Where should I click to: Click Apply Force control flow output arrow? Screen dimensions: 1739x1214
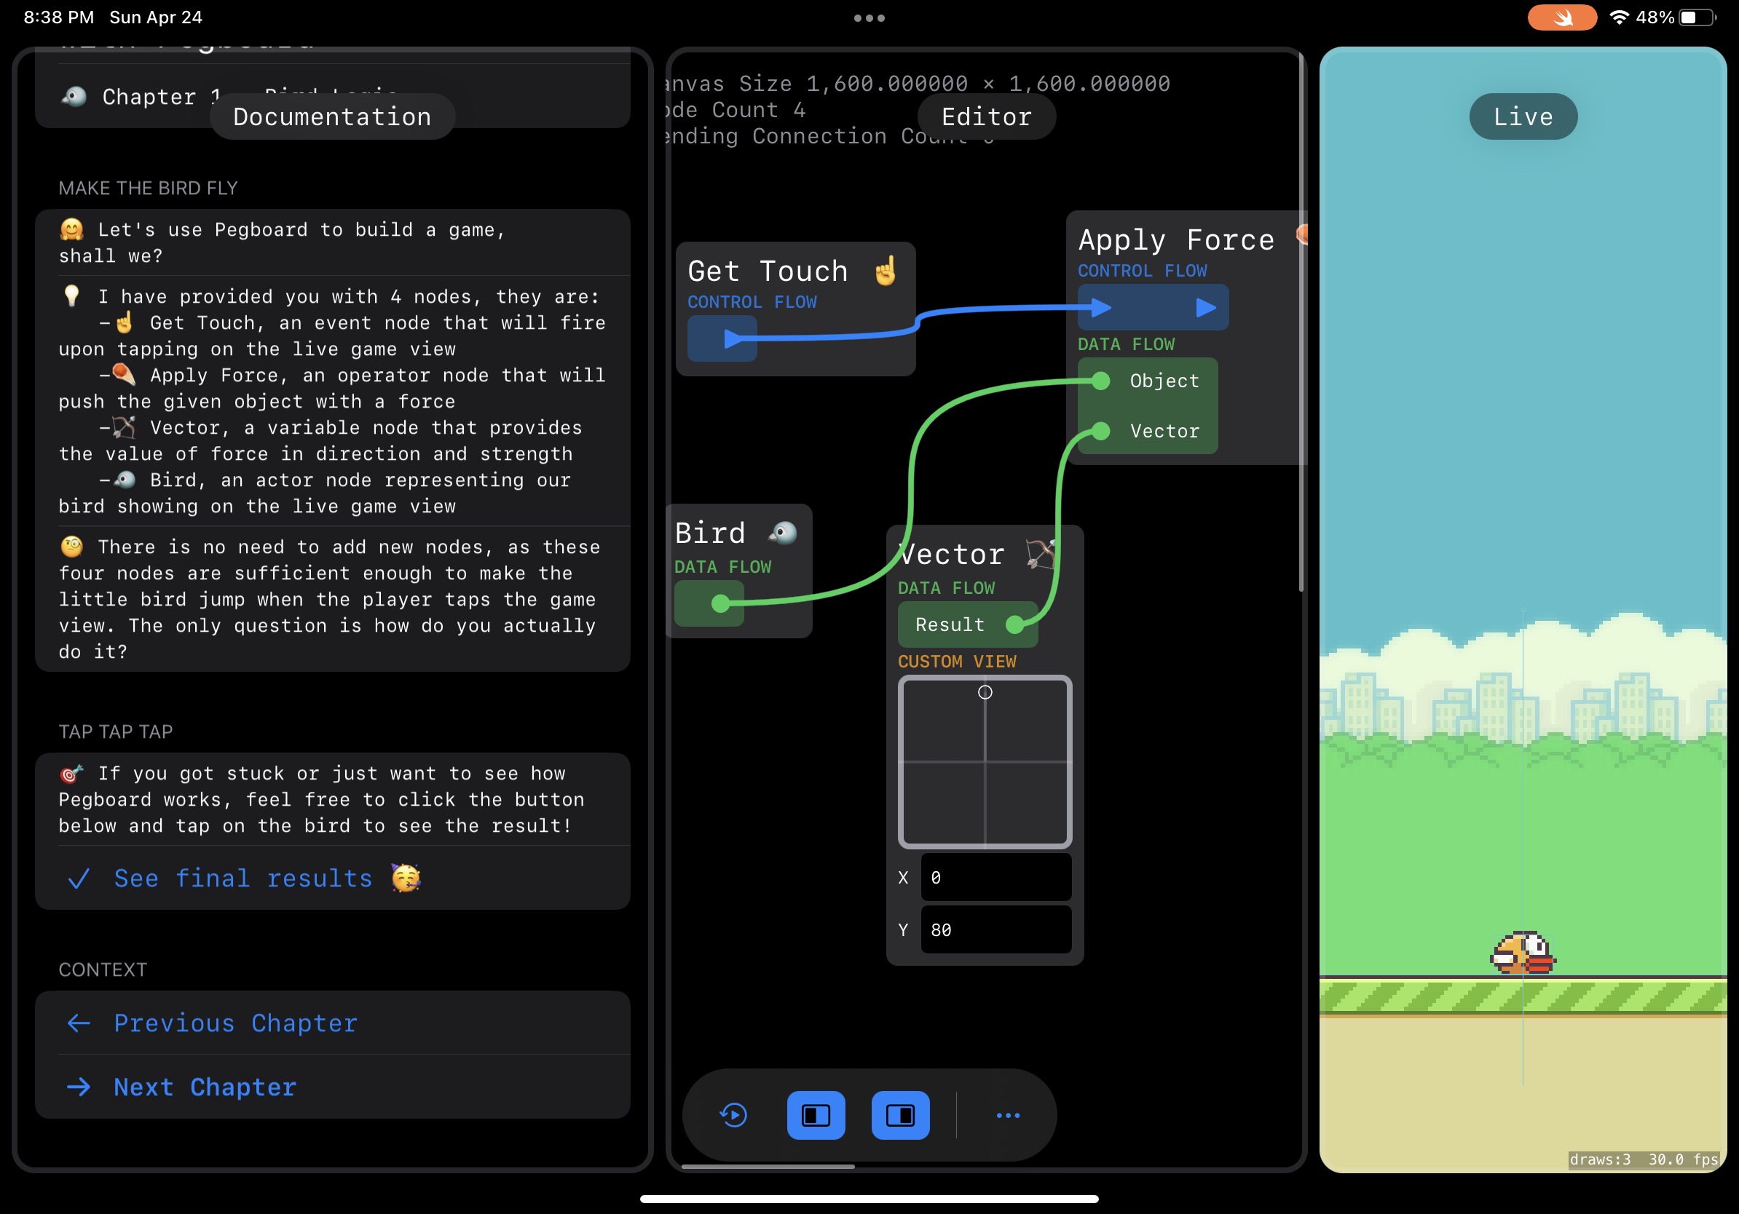1205,307
